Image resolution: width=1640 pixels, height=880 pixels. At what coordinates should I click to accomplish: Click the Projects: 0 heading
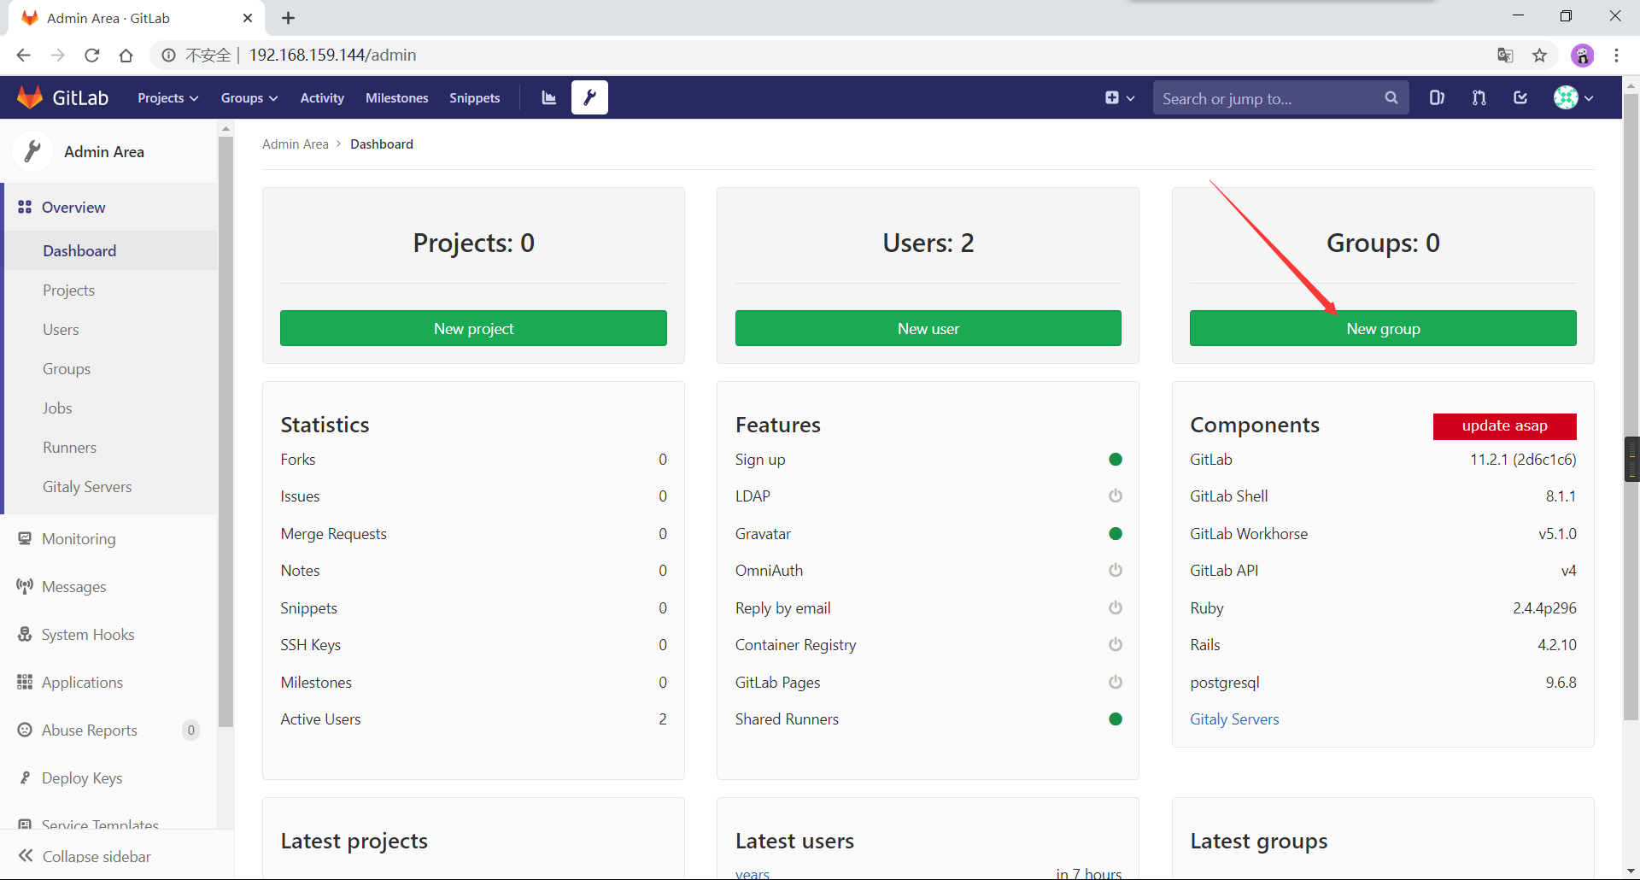(473, 243)
